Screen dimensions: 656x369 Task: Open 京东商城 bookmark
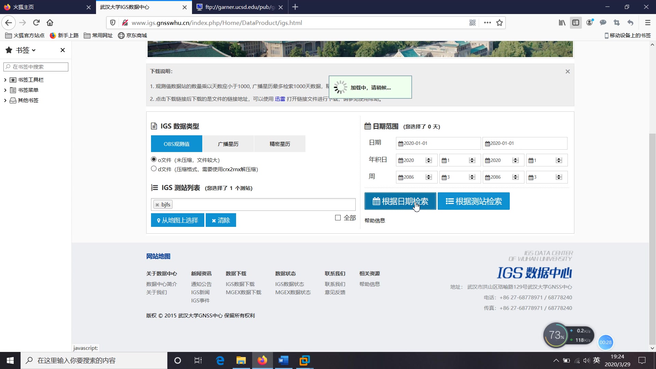click(133, 36)
